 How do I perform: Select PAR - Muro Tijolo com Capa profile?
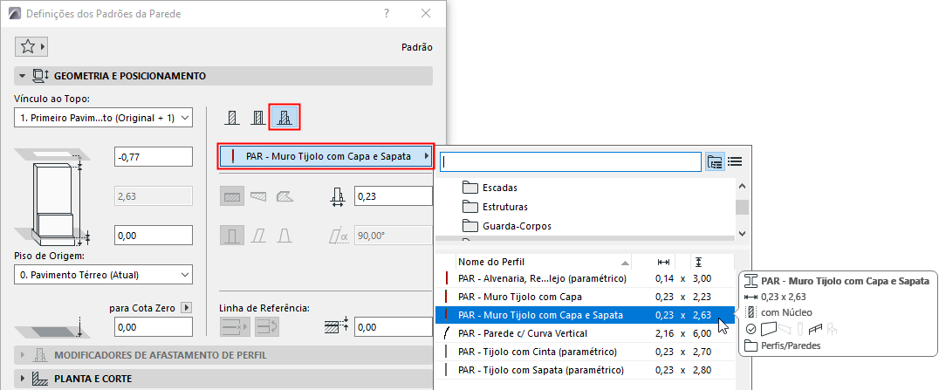point(585,297)
